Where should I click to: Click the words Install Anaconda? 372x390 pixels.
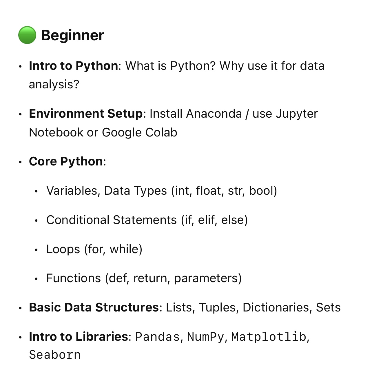pyautogui.click(x=196, y=114)
